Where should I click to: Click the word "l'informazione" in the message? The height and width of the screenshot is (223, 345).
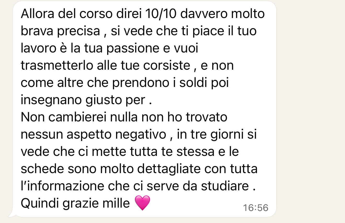pyautogui.click(x=62, y=186)
